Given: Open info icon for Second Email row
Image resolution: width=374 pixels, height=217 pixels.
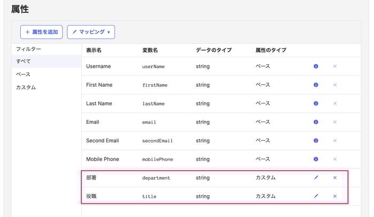Looking at the screenshot, I should (316, 140).
